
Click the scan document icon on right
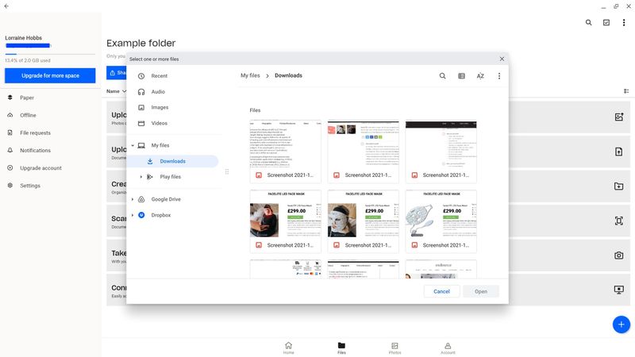coord(619,221)
